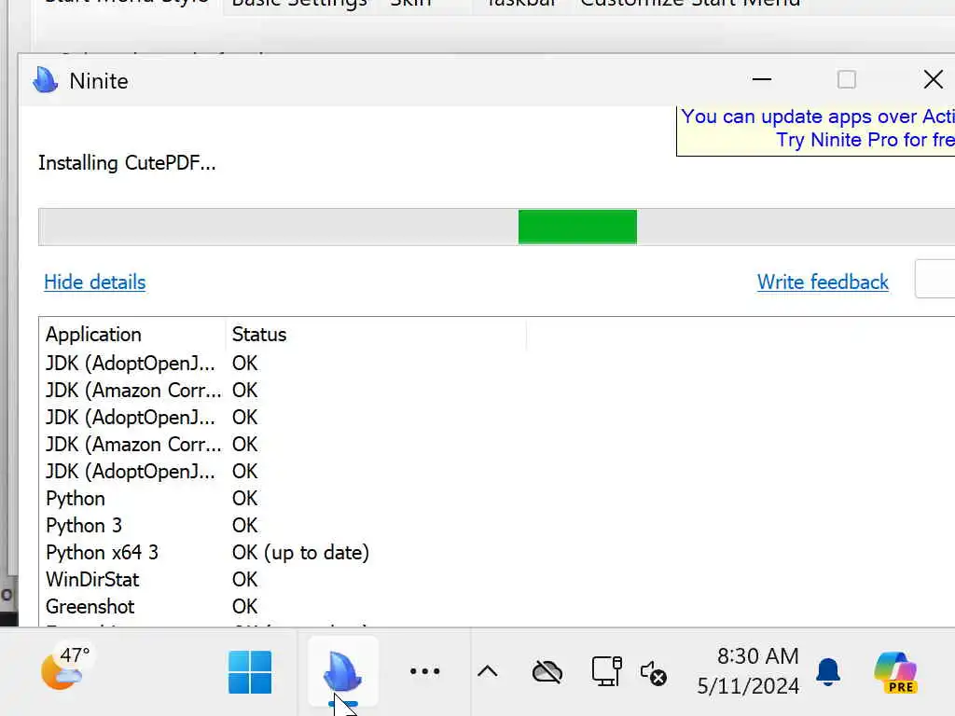
Task: Close the Ninite window
Action: click(933, 80)
